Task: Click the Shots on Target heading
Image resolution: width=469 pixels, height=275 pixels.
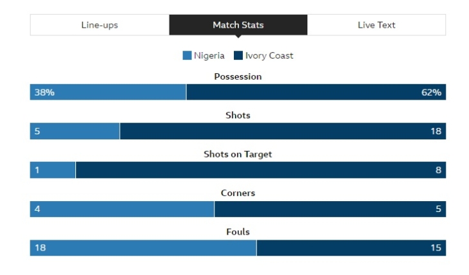Action: (x=238, y=154)
